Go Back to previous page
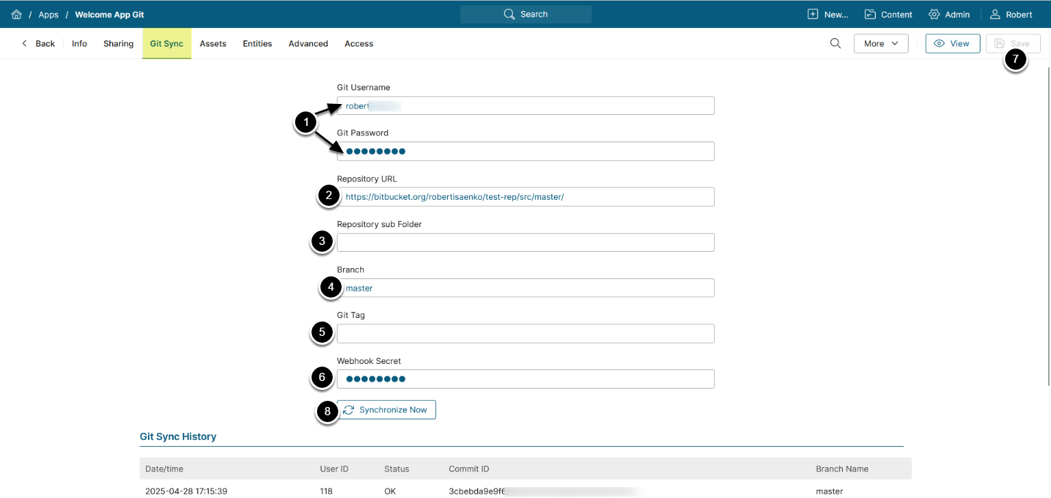Viewport: 1051px width, 498px height. pos(38,43)
